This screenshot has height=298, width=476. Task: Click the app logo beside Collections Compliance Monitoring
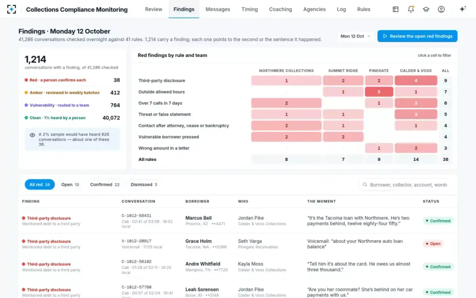point(12,9)
